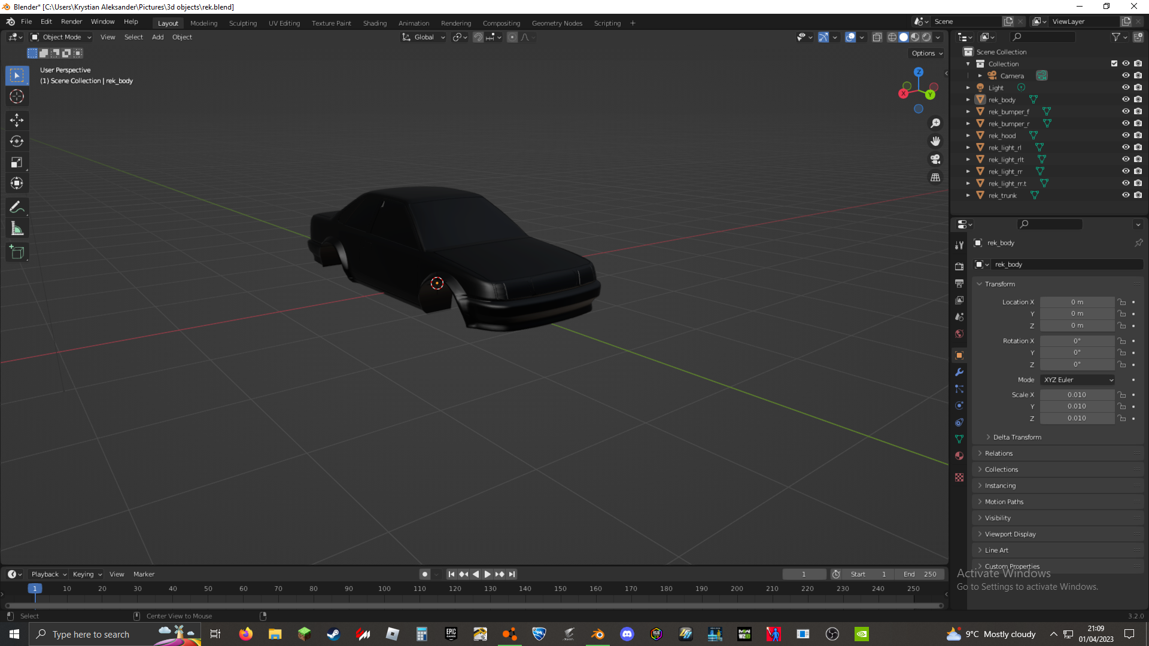
Task: Uncheck the Collection exclude checkbox
Action: (1114, 63)
